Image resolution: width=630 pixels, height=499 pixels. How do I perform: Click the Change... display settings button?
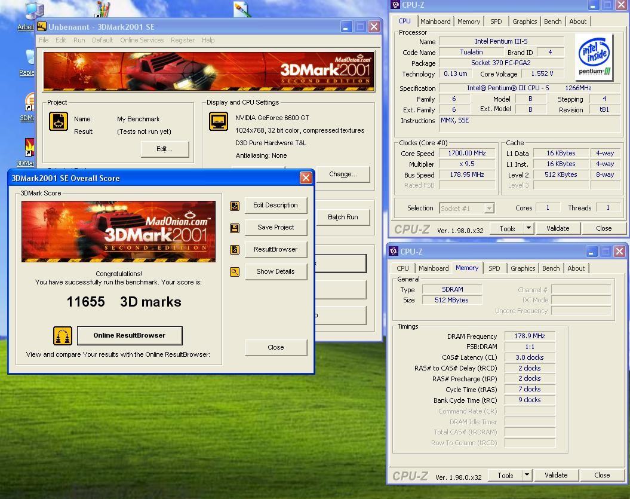(x=343, y=174)
